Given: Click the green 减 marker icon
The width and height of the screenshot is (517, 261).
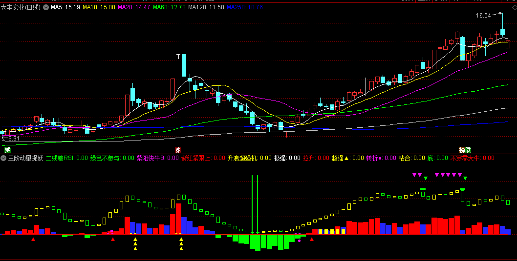Looking at the screenshot, I should click(x=7, y=150).
